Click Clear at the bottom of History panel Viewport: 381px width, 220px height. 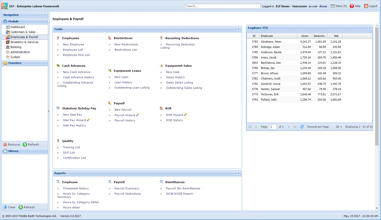9,207
